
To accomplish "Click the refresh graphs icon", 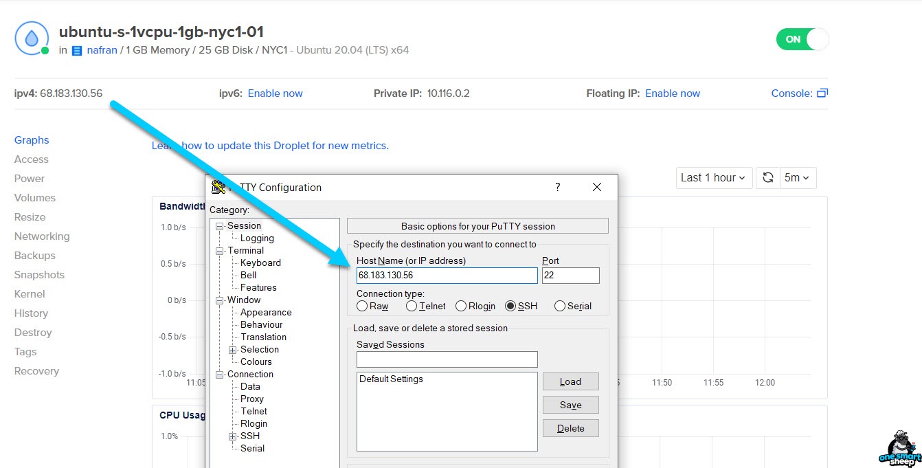I will point(768,178).
